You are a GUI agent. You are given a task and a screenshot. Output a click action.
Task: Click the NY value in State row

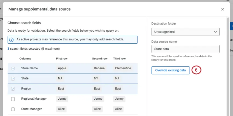click(x=96, y=78)
